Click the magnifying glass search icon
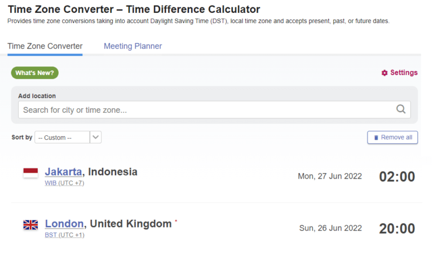The height and width of the screenshot is (253, 433). tap(401, 109)
